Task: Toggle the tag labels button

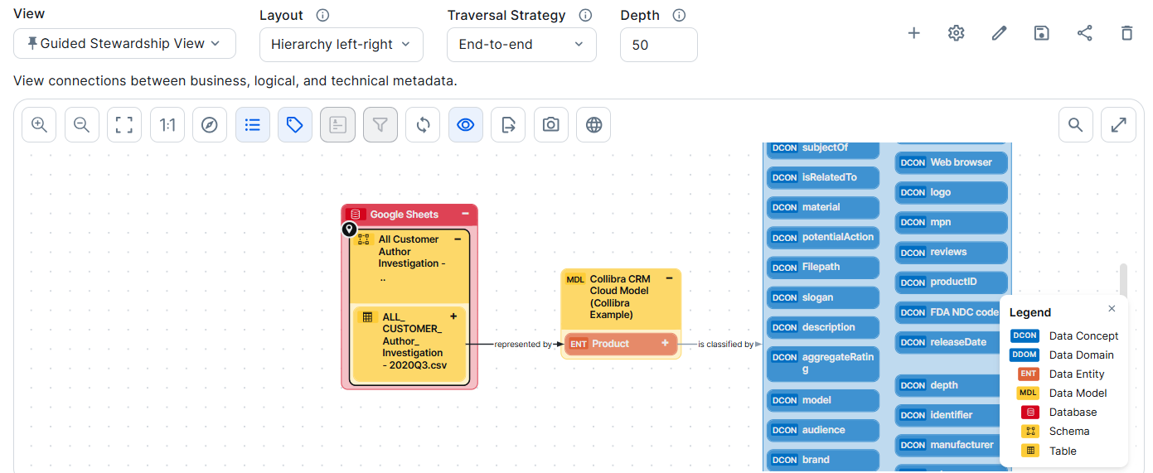Action: 295,125
